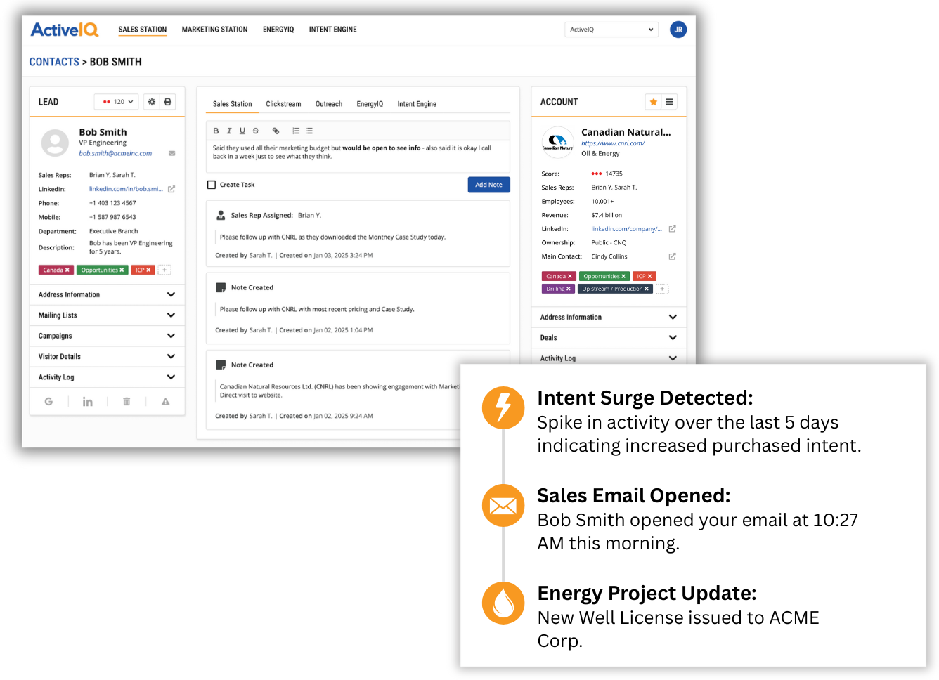939x680 pixels.
Task: Insert numbered list in note editor
Action: click(296, 131)
